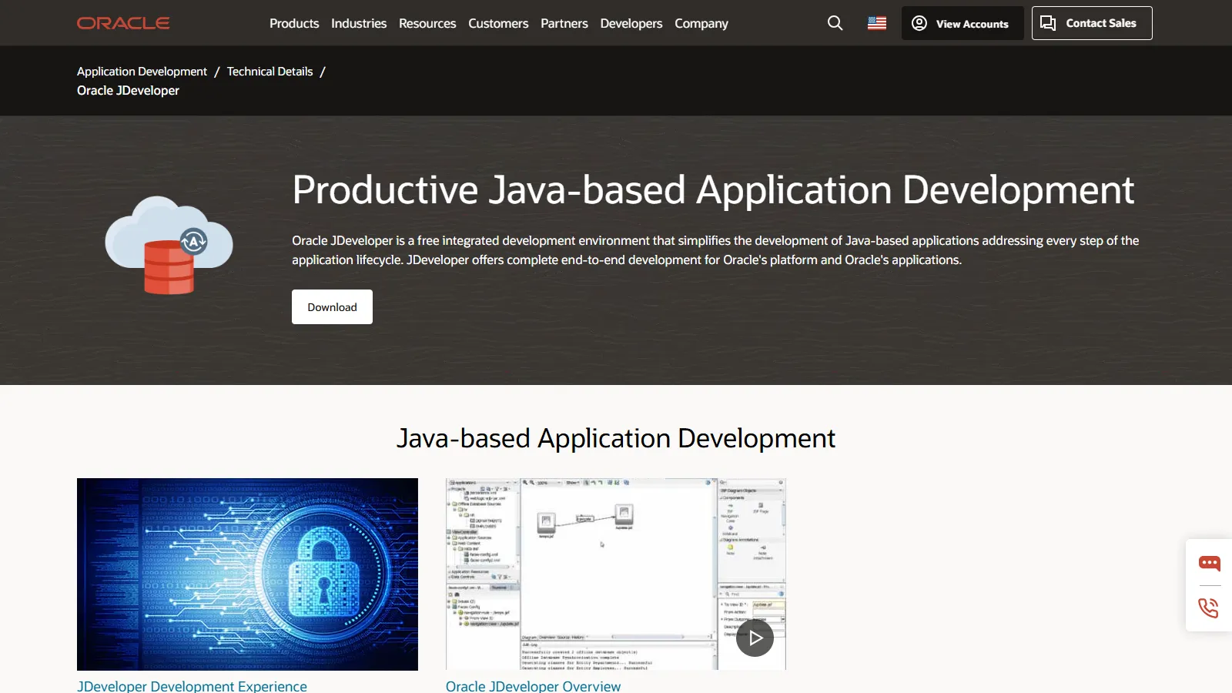Open the Products dropdown
This screenshot has width=1232, height=693.
pos(293,23)
